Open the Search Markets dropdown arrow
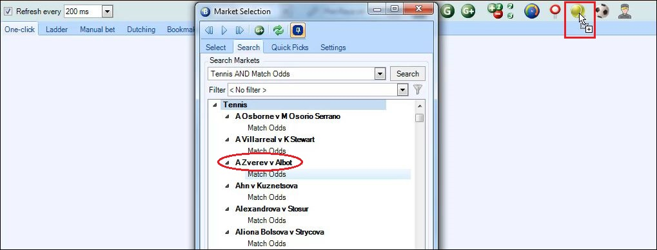This screenshot has height=250, width=657. click(x=380, y=74)
